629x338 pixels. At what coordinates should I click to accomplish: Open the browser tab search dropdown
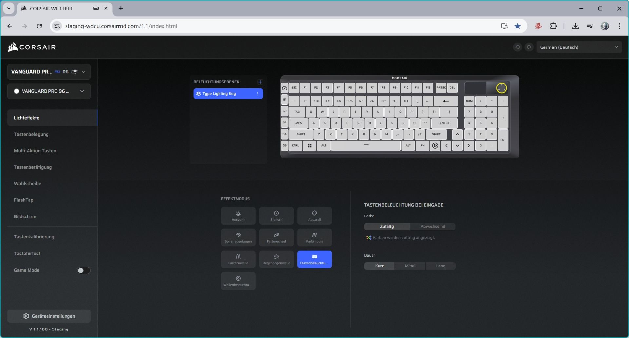9,9
